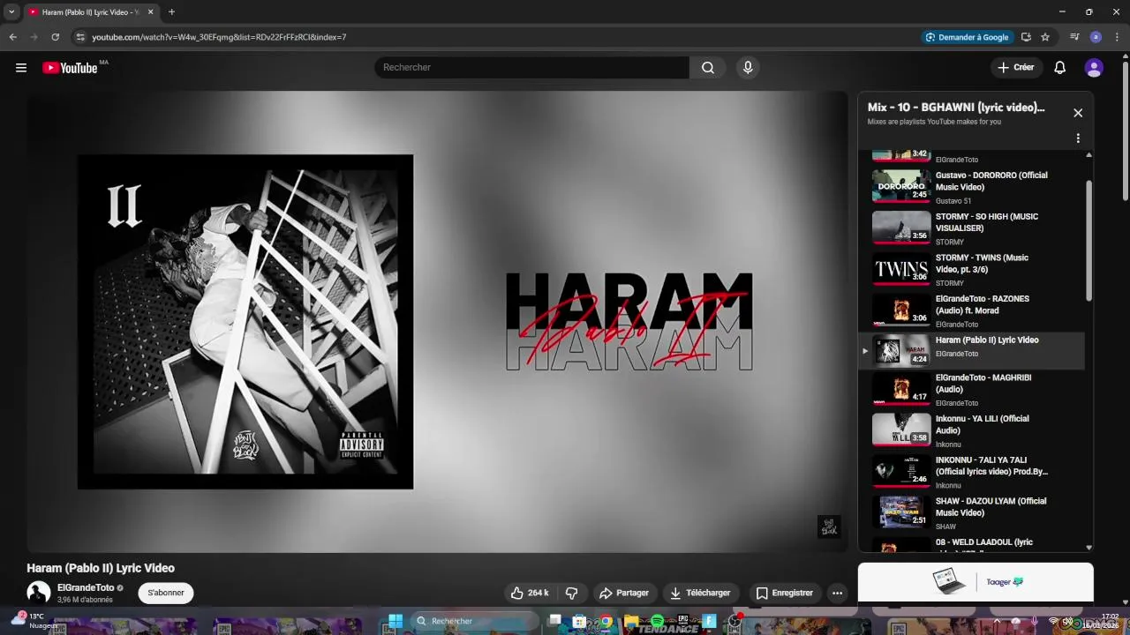Click the Demander à Google button
Image resolution: width=1130 pixels, height=635 pixels.
pyautogui.click(x=966, y=37)
